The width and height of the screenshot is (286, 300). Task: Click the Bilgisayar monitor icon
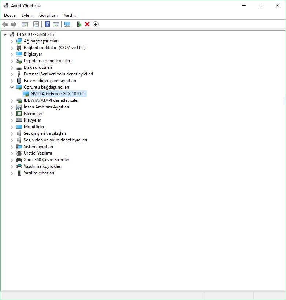pyautogui.click(x=19, y=54)
